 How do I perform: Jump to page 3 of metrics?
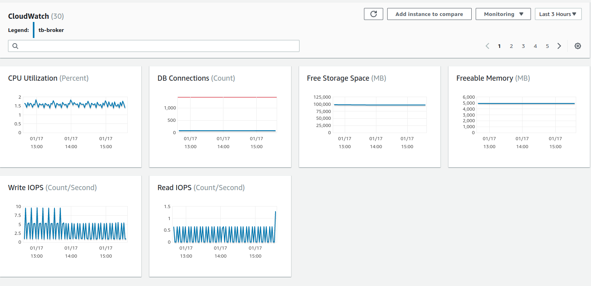click(x=523, y=46)
